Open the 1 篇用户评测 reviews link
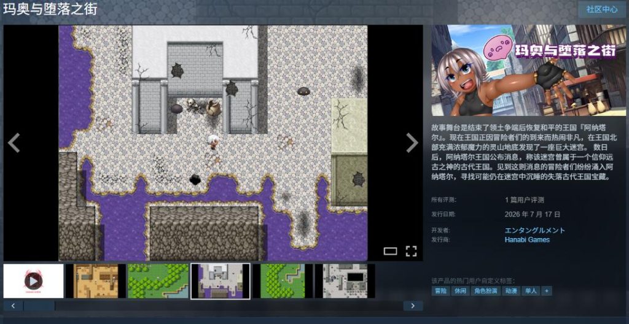Viewport: 629px width, 324px height. pos(525,200)
